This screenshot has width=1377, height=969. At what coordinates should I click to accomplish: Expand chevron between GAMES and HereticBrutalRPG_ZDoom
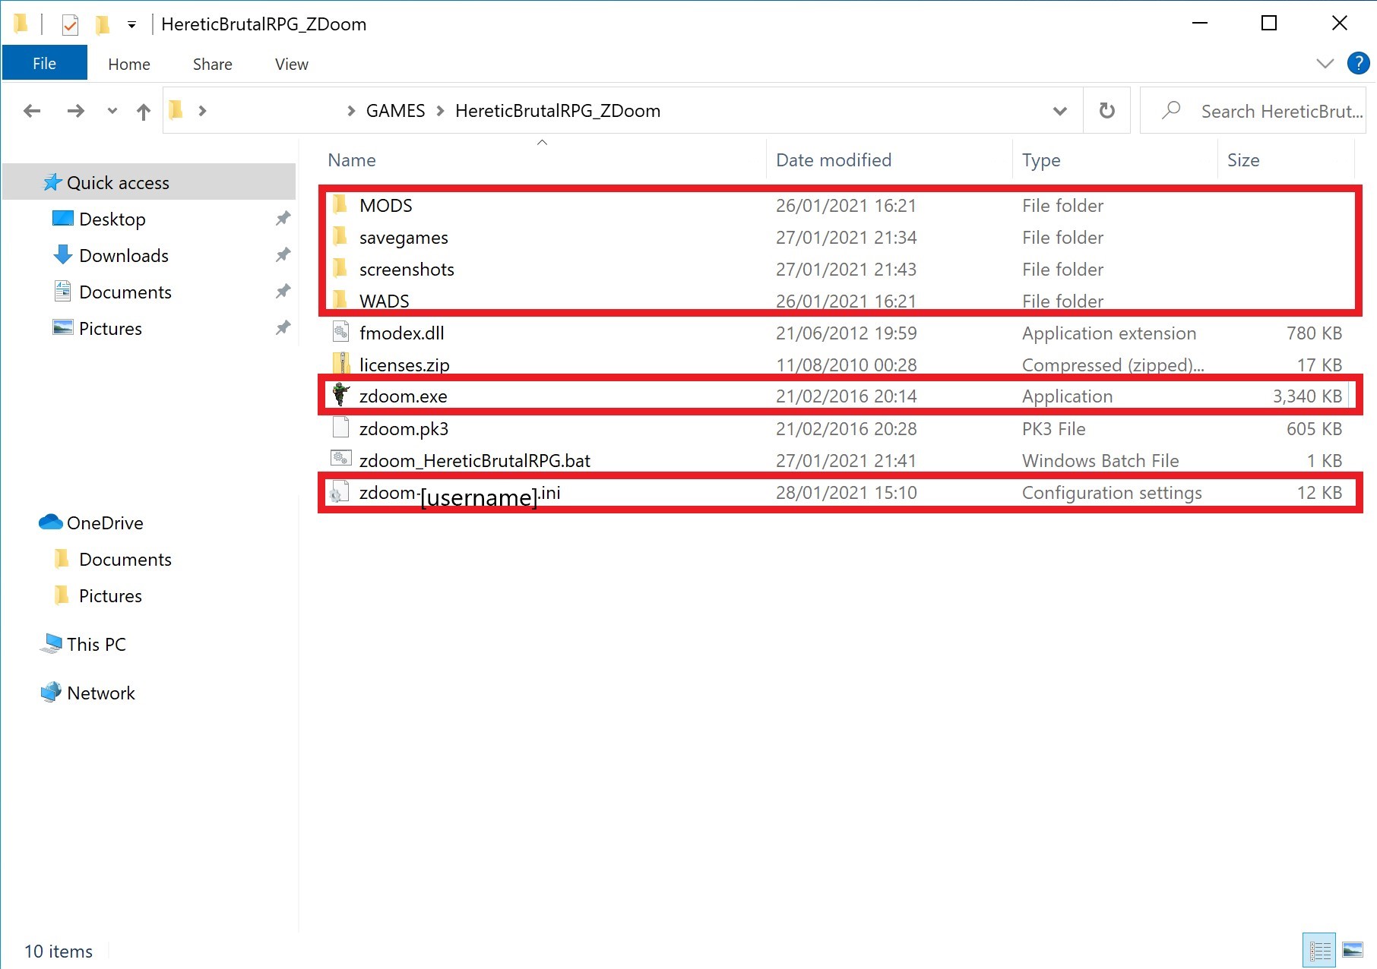tap(440, 111)
